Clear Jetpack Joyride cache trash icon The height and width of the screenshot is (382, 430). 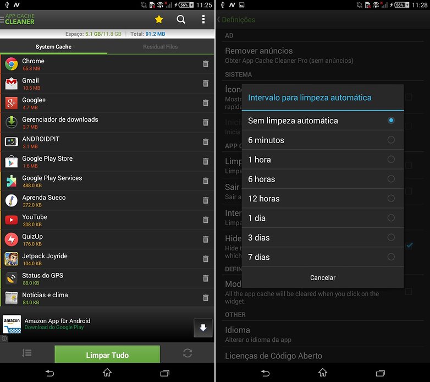coord(206,259)
